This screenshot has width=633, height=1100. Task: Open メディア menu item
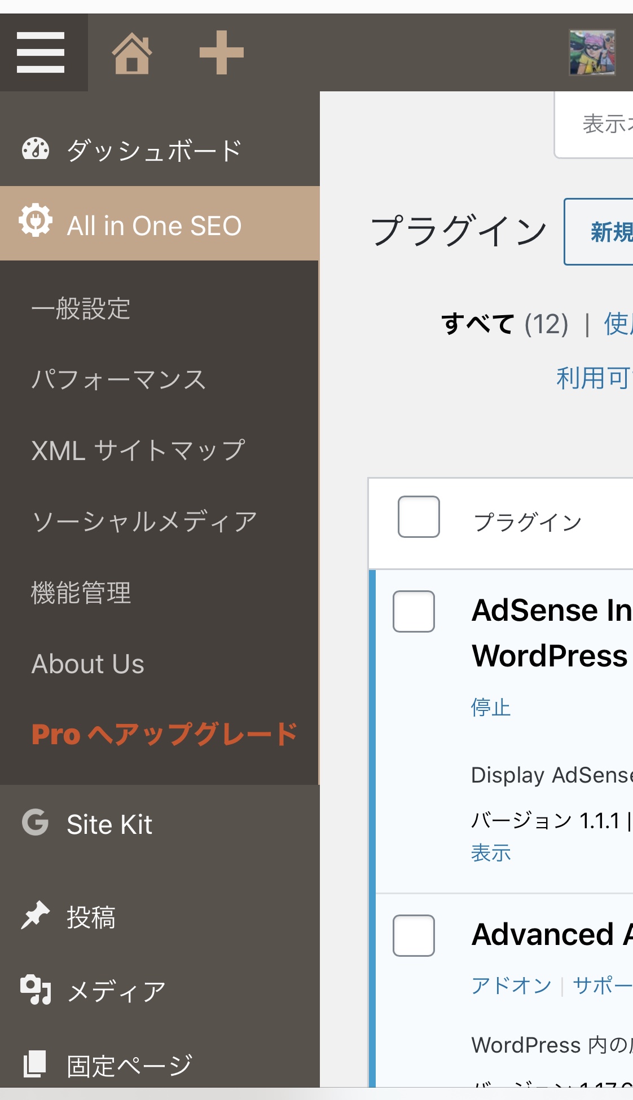(x=160, y=991)
